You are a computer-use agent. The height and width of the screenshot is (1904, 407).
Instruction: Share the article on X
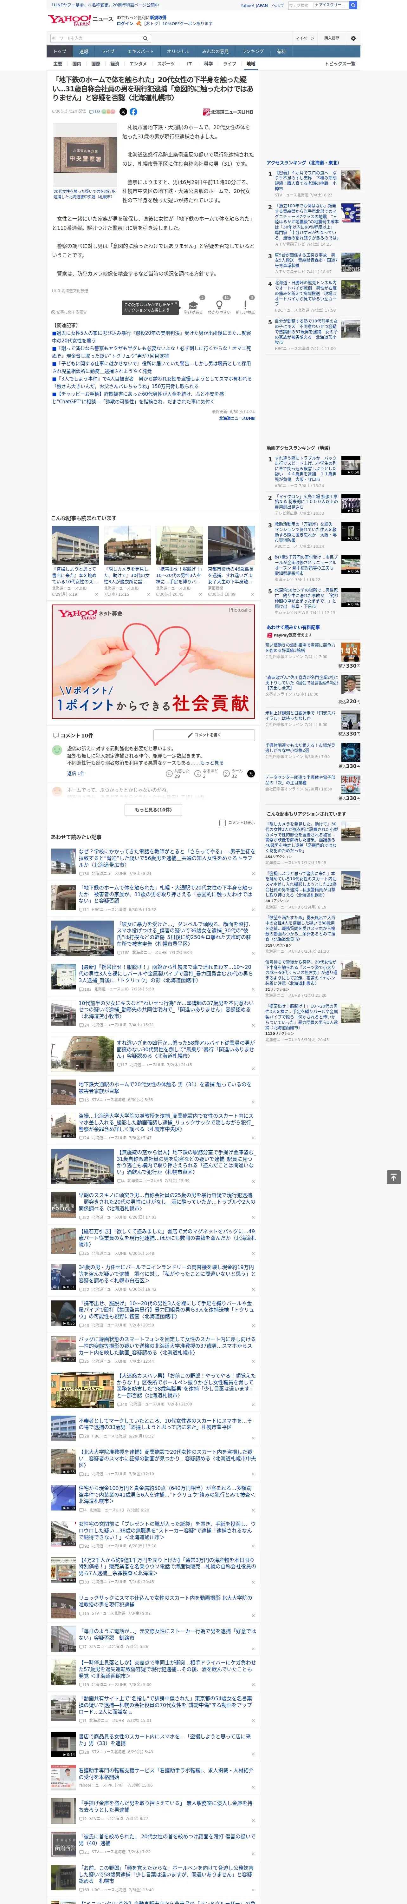(x=123, y=112)
